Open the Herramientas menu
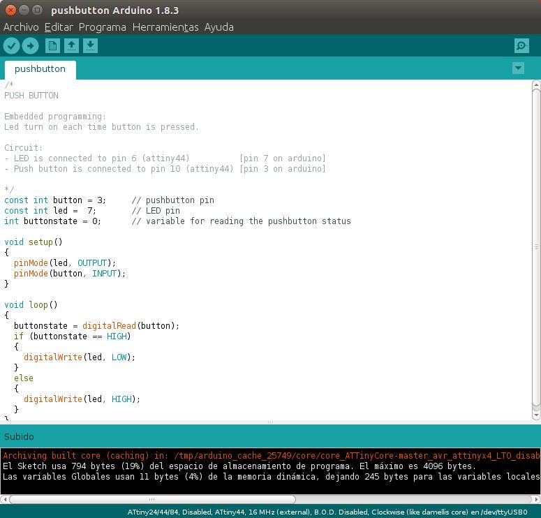 point(165,27)
